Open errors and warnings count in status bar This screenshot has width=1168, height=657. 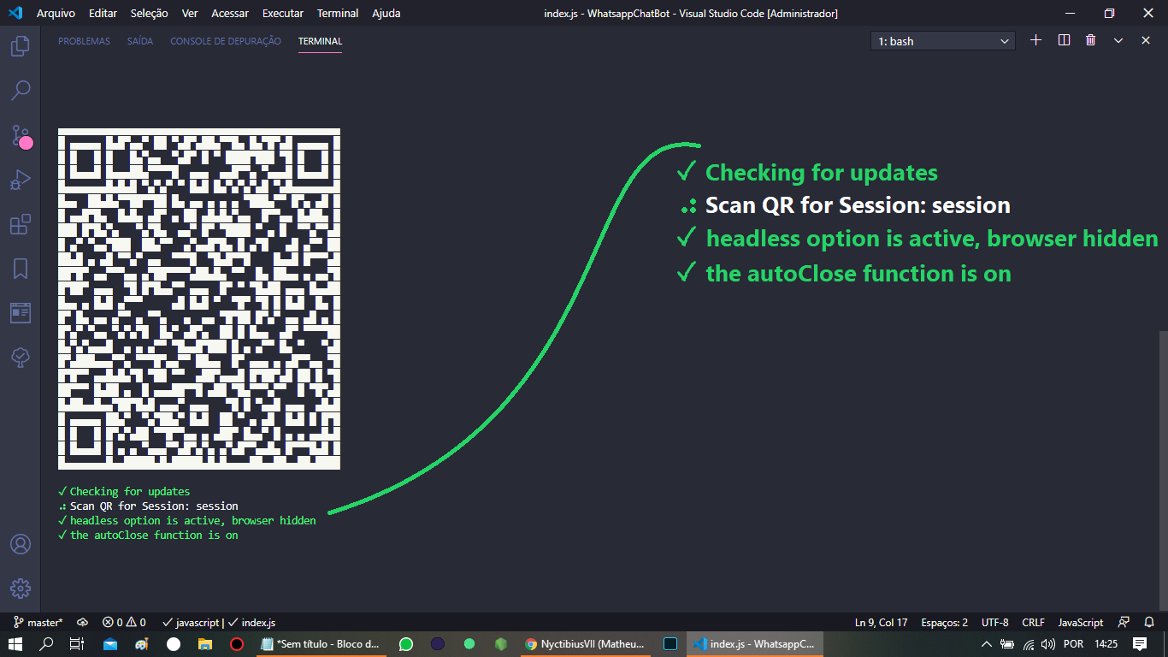tap(124, 623)
